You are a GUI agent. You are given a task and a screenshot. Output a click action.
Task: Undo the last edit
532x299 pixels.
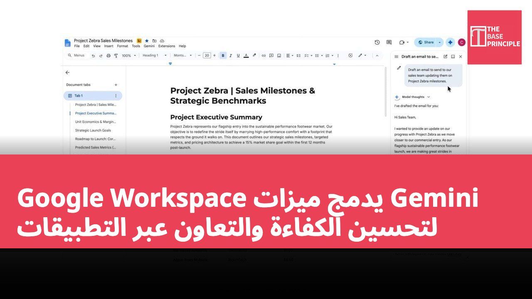coord(94,55)
